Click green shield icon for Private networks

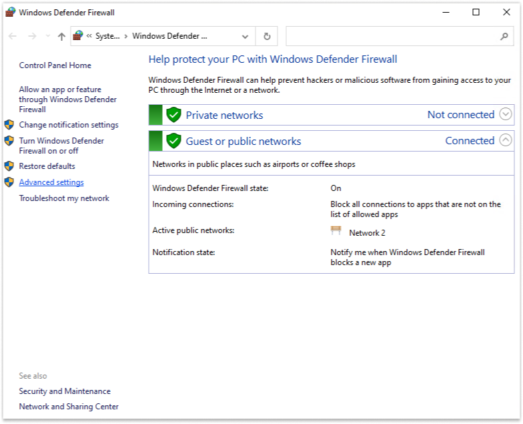[x=173, y=115]
